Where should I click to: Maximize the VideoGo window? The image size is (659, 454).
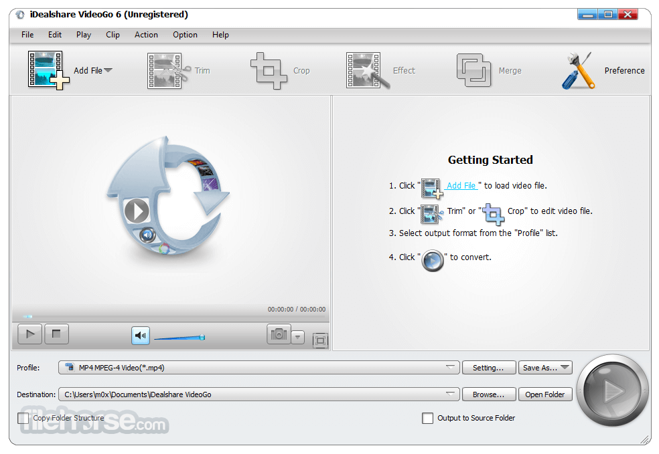tap(608, 15)
